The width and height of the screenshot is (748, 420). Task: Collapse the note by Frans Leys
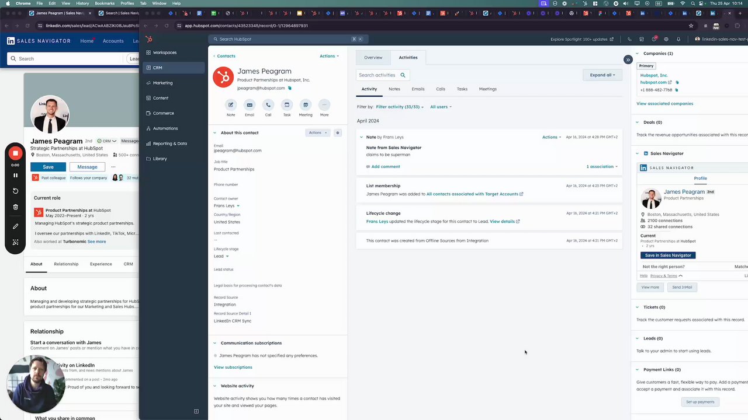tap(361, 137)
